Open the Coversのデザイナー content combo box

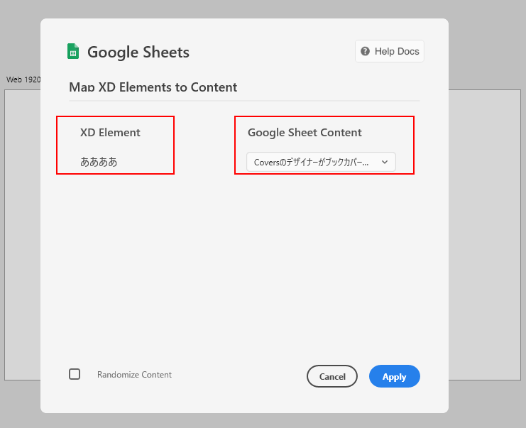[x=321, y=162]
